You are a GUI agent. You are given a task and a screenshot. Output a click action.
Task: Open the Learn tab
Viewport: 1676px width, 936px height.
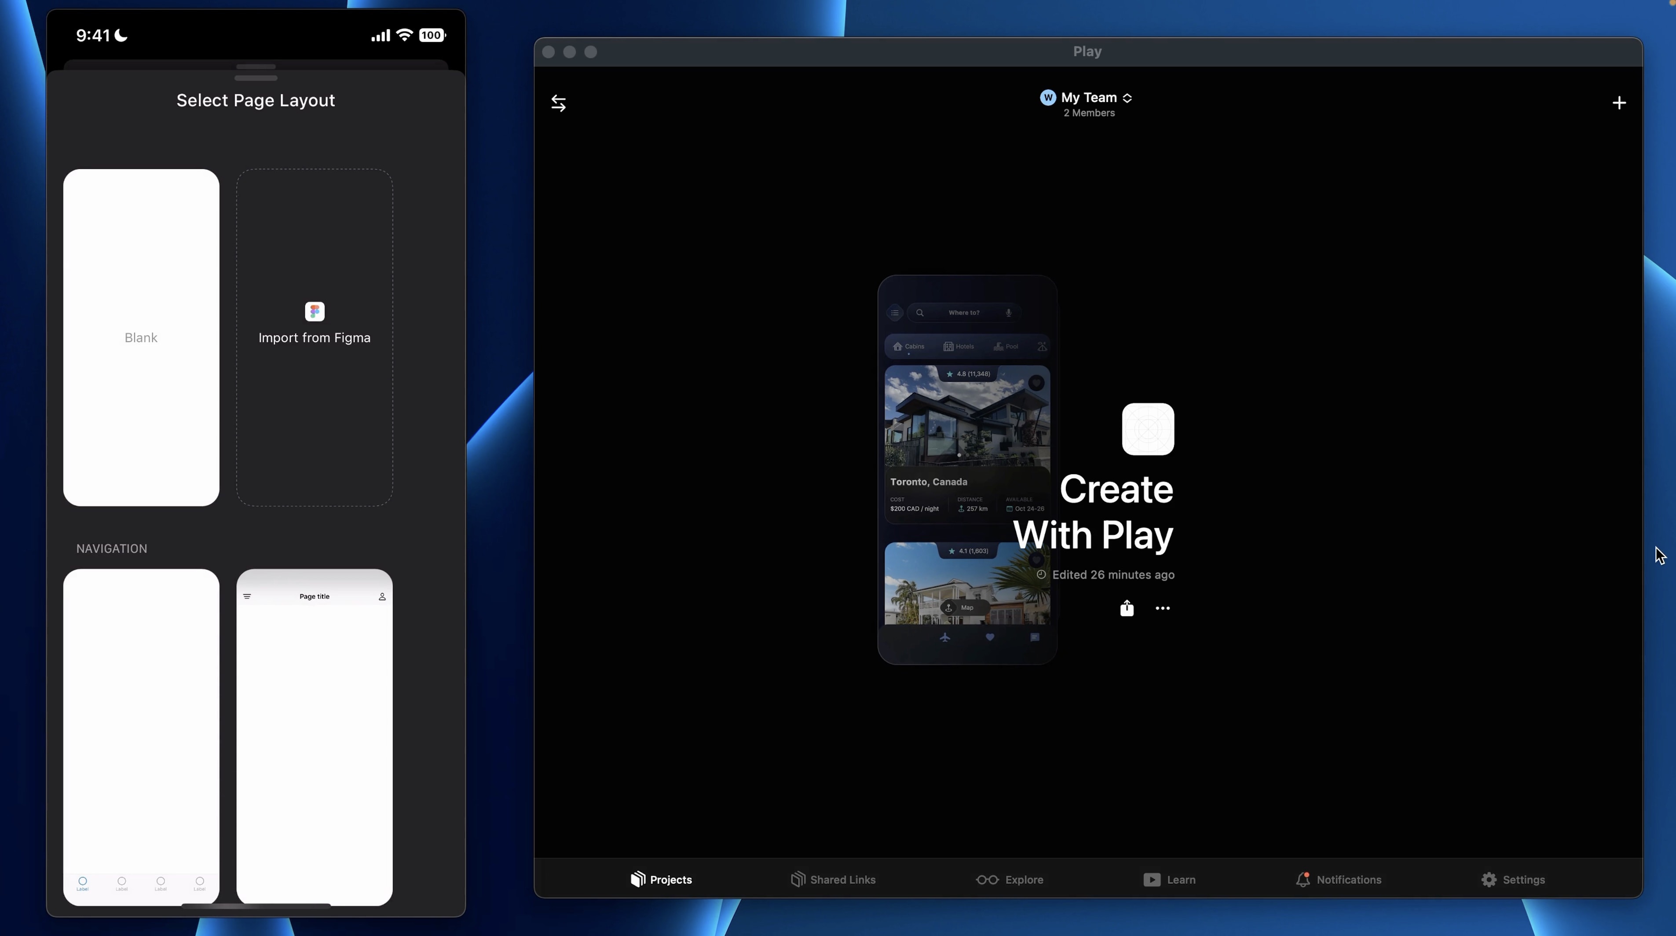[x=1169, y=879]
